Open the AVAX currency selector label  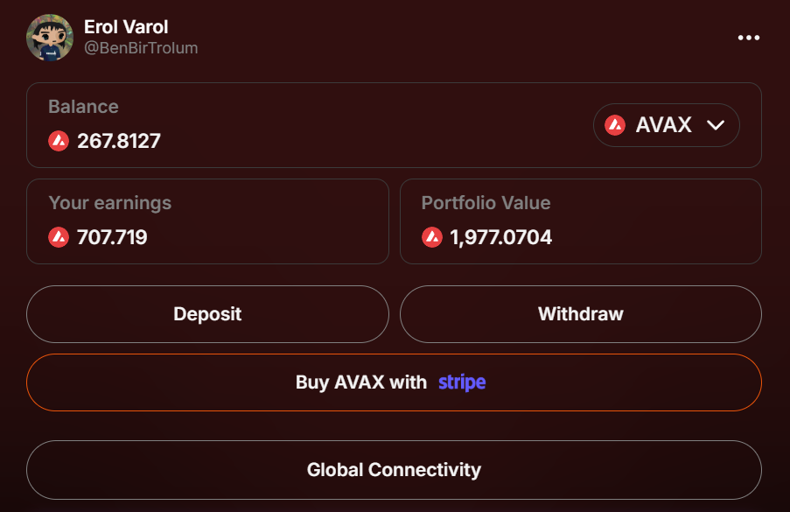(x=663, y=125)
